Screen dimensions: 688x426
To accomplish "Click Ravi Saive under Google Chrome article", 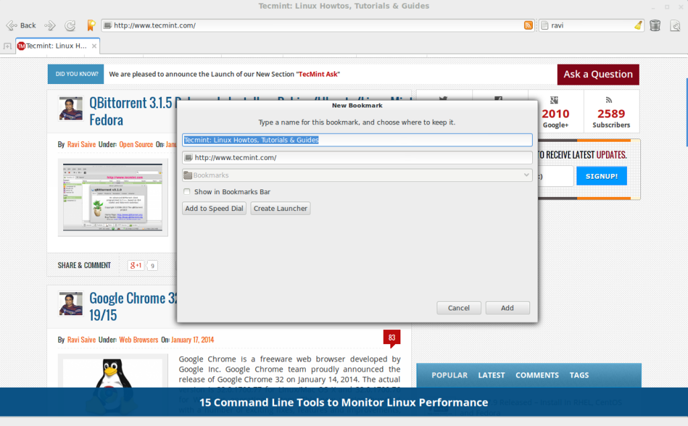I will (x=81, y=339).
